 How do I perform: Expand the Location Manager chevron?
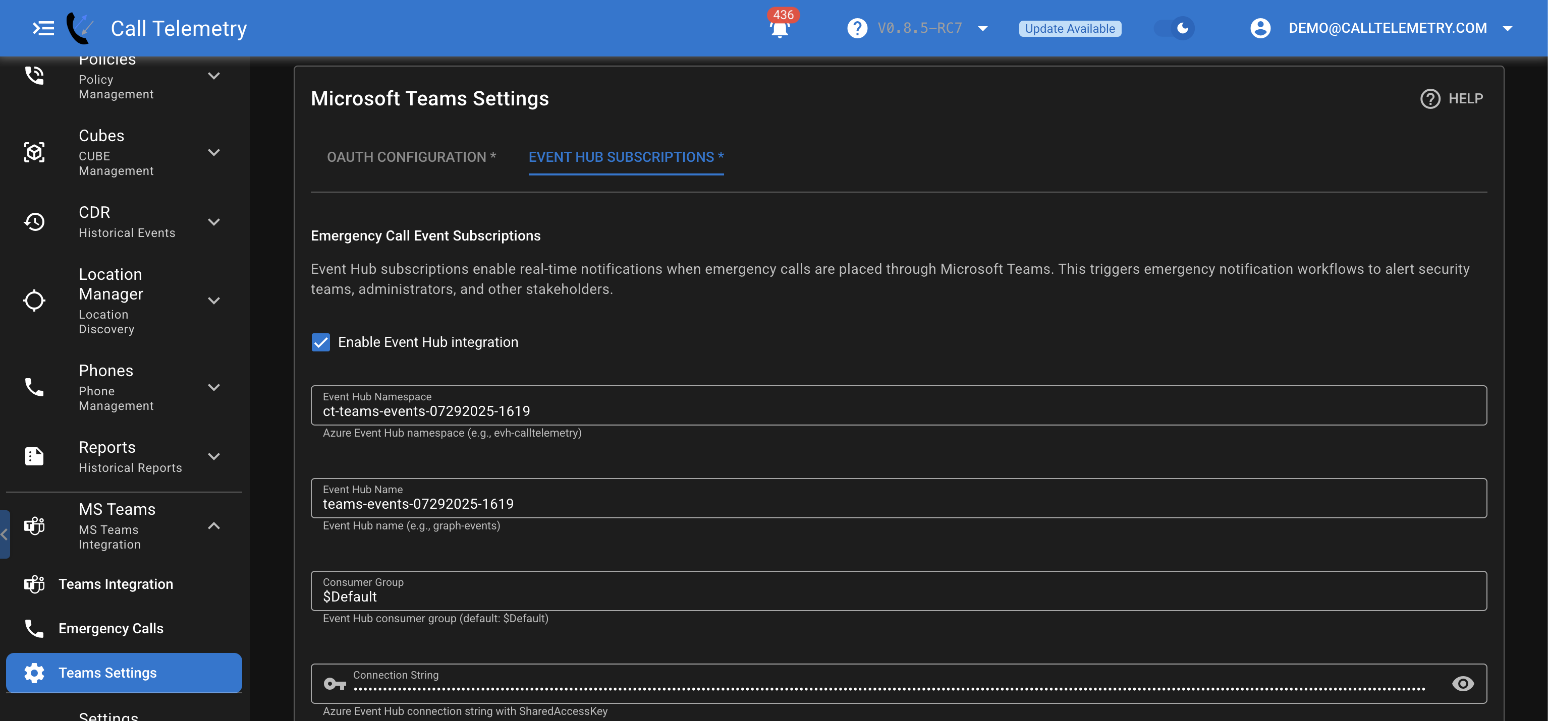[x=214, y=300]
